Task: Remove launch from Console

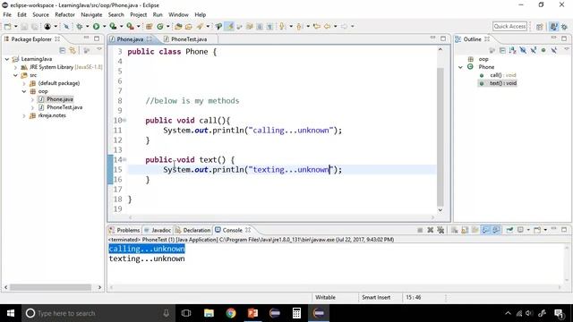Action: click(x=430, y=230)
